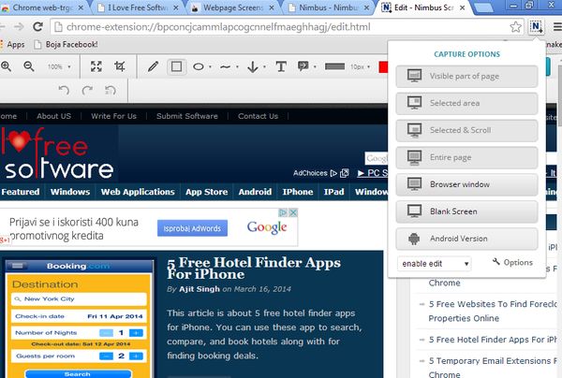Select the Text tool
Screen dimensions: 562x378
pyautogui.click(x=281, y=66)
